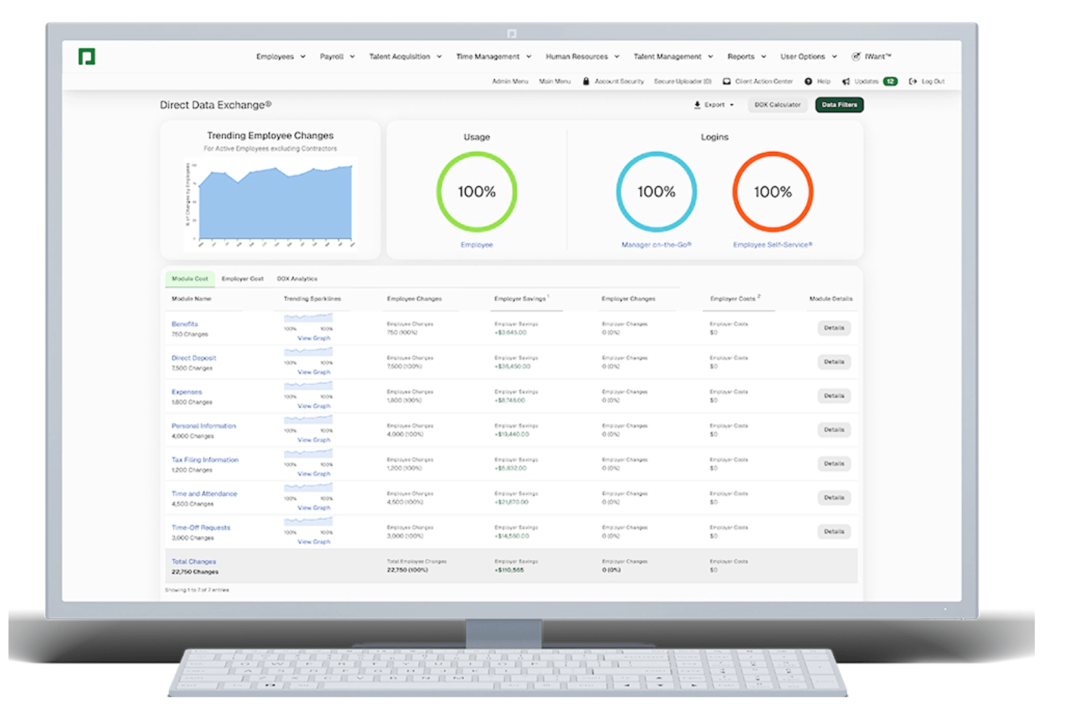Open the Benefits module link
Screen dimensions: 1072x714
185,324
